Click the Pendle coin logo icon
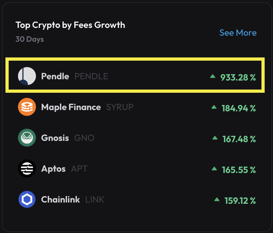 tap(27, 76)
